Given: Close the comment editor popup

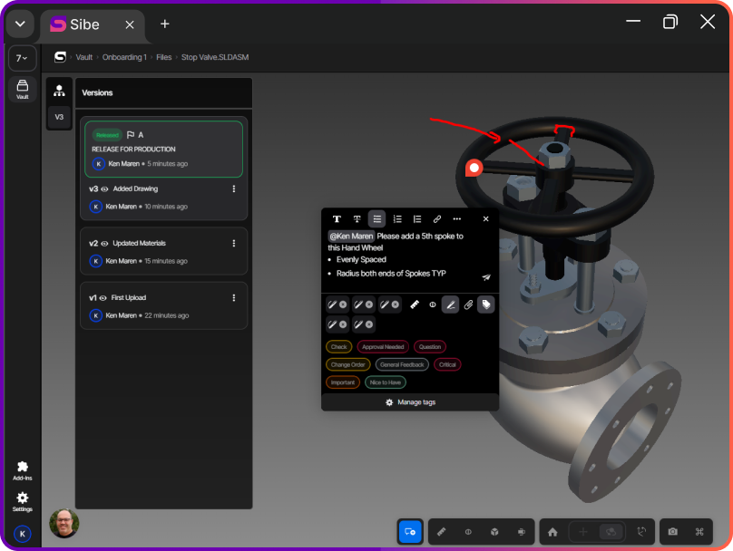Looking at the screenshot, I should [x=485, y=218].
